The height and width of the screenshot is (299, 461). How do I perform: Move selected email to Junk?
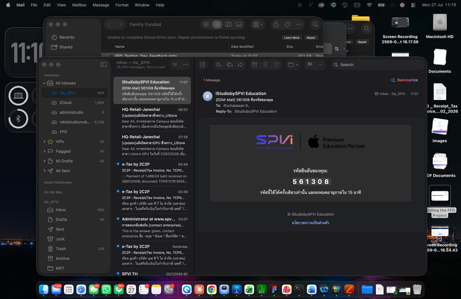coord(277,65)
